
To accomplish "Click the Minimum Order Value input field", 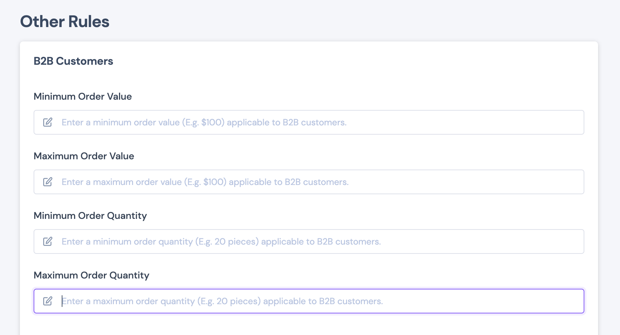I will pyautogui.click(x=309, y=122).
